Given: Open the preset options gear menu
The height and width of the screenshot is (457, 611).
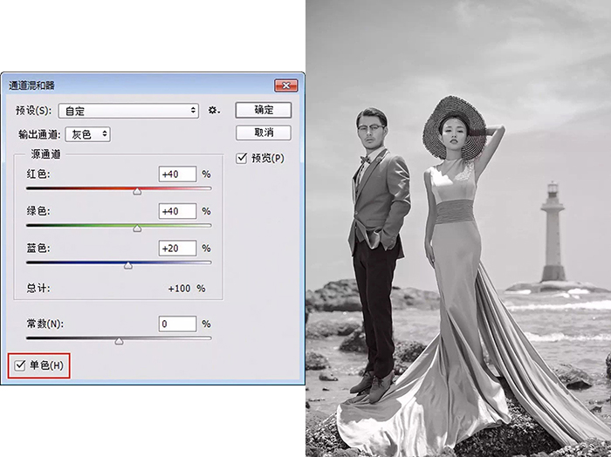Looking at the screenshot, I should click(x=214, y=110).
